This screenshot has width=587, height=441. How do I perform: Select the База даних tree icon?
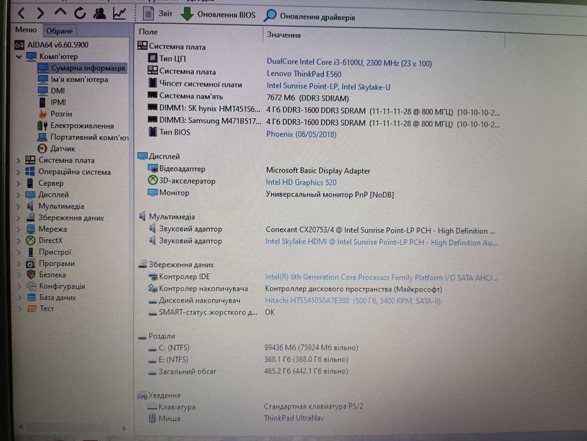[31, 297]
